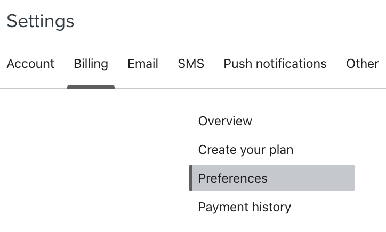Select the Billing tab
The height and width of the screenshot is (232, 386).
click(91, 64)
